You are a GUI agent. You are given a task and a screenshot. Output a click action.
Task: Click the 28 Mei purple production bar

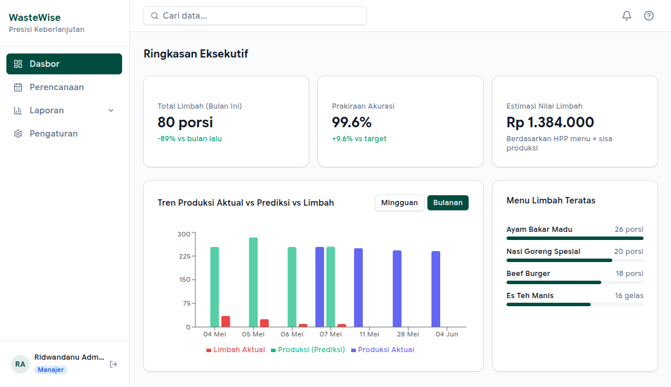click(397, 289)
